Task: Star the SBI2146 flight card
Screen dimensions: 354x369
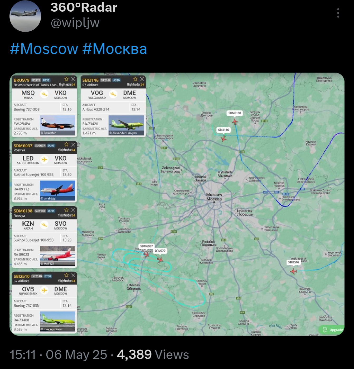Action: 135,79
